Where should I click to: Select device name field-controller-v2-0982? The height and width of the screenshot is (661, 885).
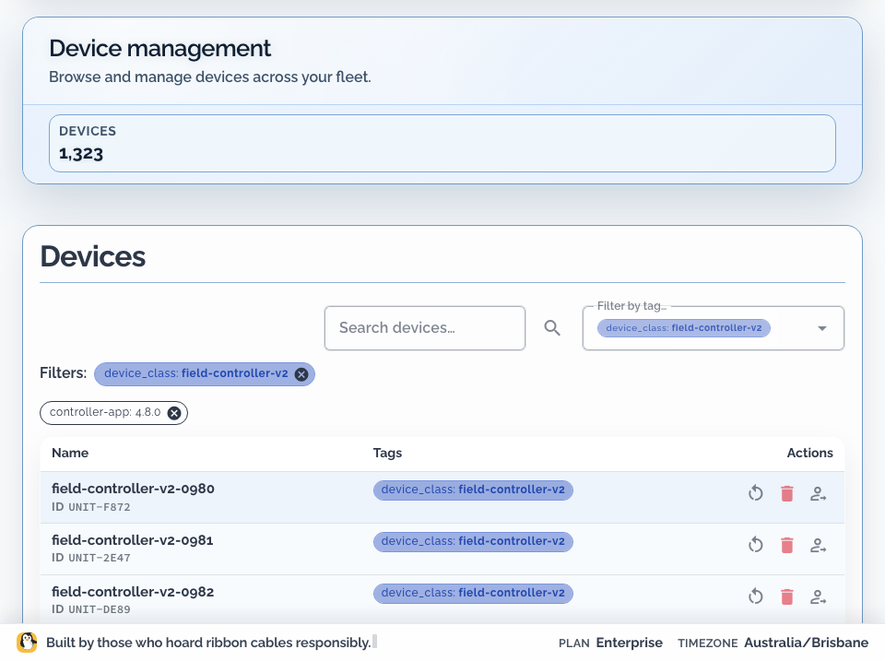[133, 592]
